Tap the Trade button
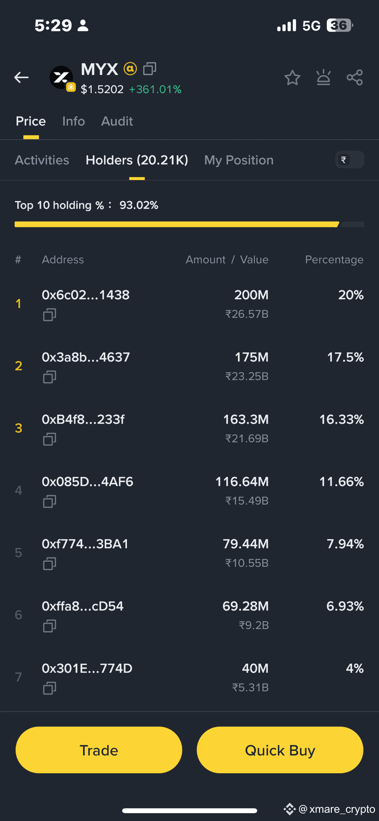The height and width of the screenshot is (821, 379). pos(99,750)
